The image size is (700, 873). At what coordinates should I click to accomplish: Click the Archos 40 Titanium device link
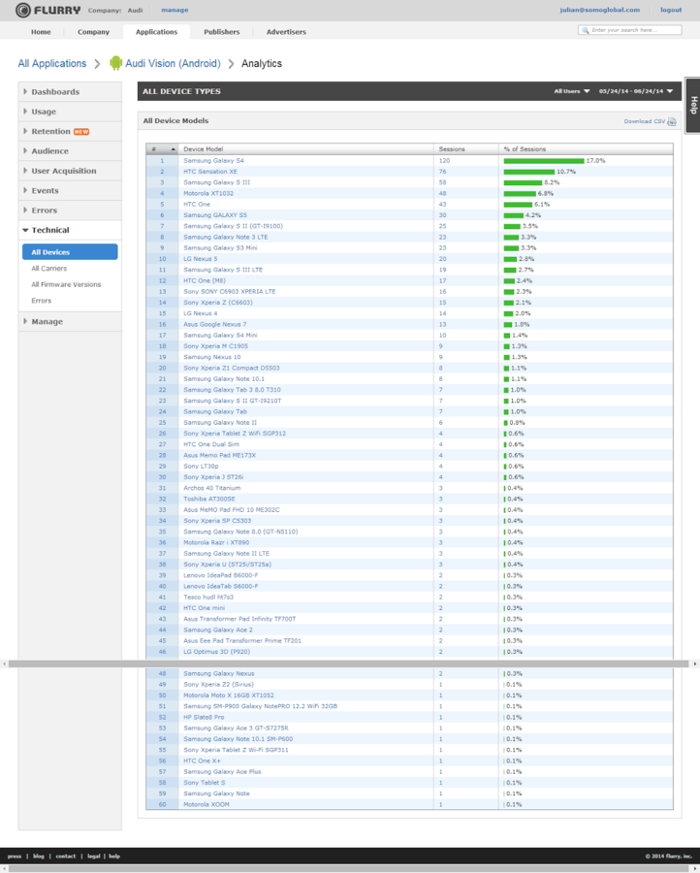coord(212,488)
